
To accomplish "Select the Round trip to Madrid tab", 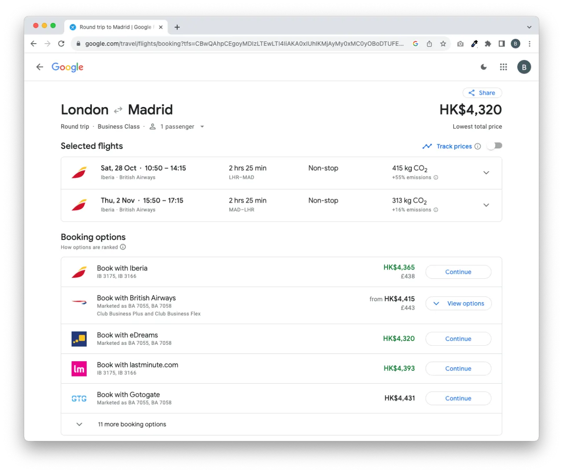I will (116, 27).
